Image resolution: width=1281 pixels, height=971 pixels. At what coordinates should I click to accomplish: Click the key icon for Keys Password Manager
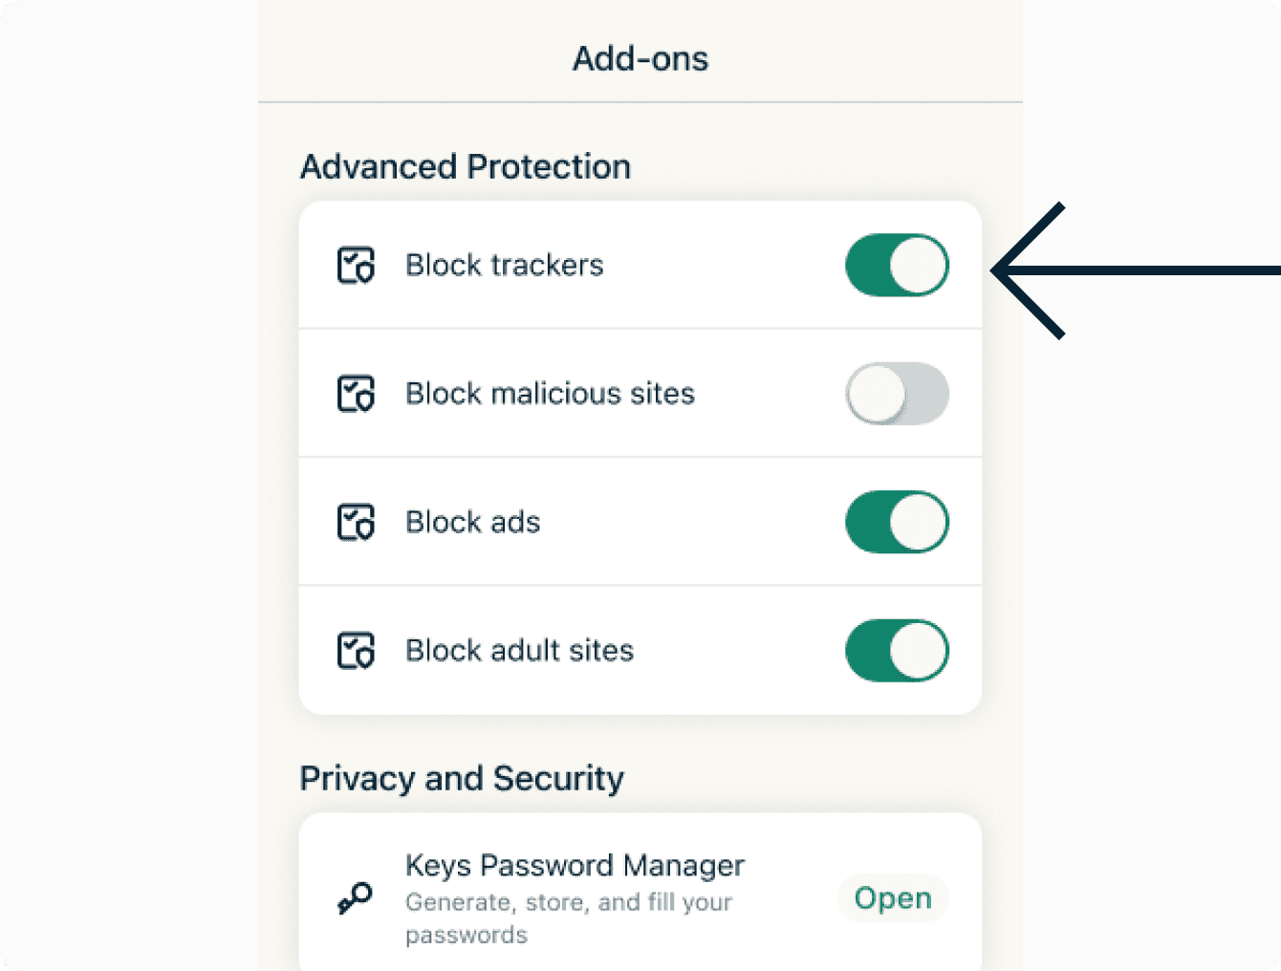coord(355,898)
